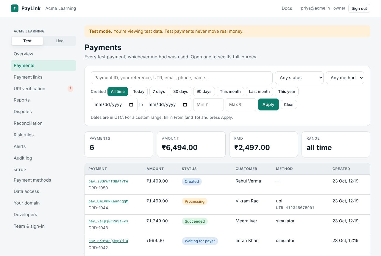
Task: Select the 90 days range chip
Action: 204,91
